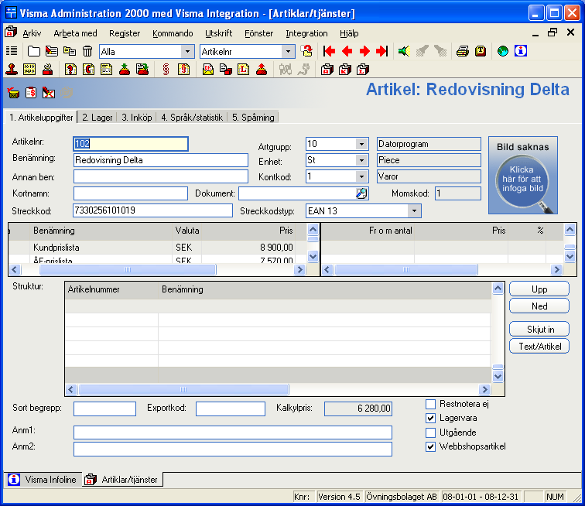Click the Skjut in button

click(539, 330)
